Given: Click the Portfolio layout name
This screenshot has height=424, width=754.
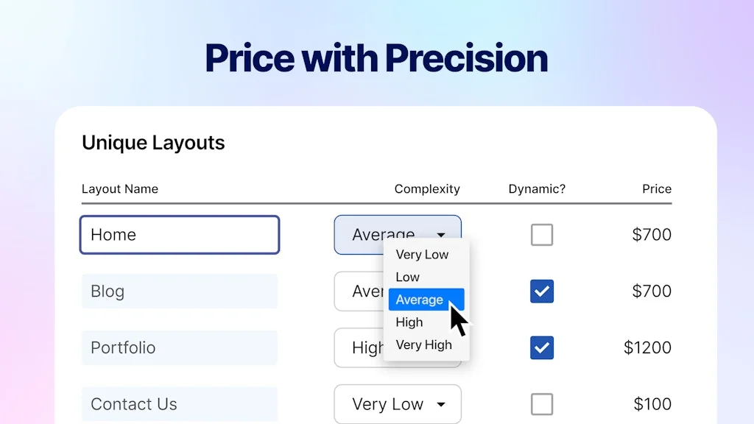Looking at the screenshot, I should tap(179, 347).
